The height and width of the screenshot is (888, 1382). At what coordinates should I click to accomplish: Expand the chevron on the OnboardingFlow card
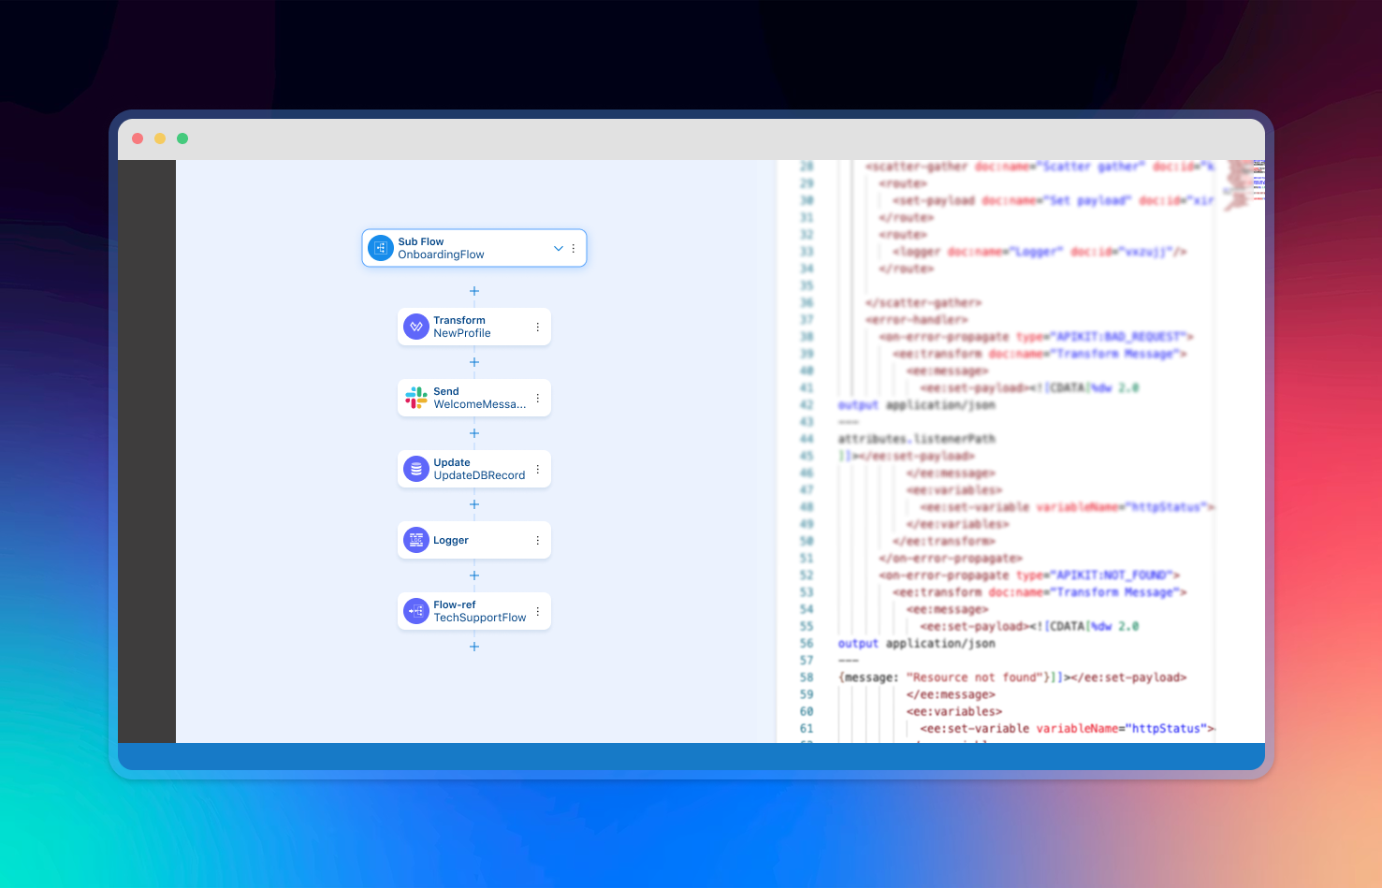click(x=558, y=248)
